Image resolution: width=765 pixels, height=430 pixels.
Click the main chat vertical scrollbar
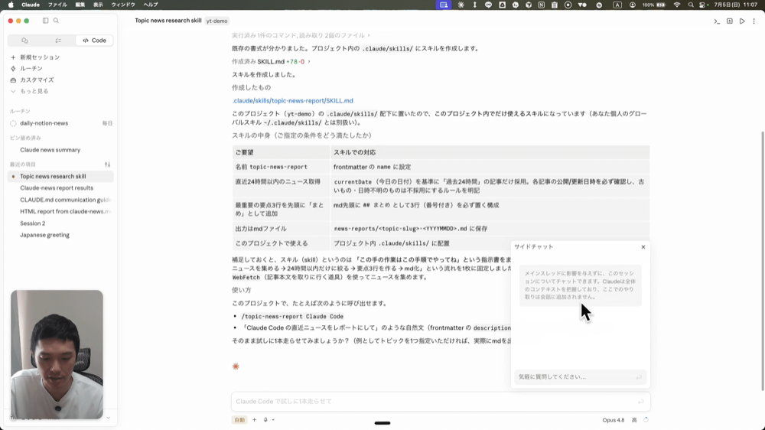(763, 261)
